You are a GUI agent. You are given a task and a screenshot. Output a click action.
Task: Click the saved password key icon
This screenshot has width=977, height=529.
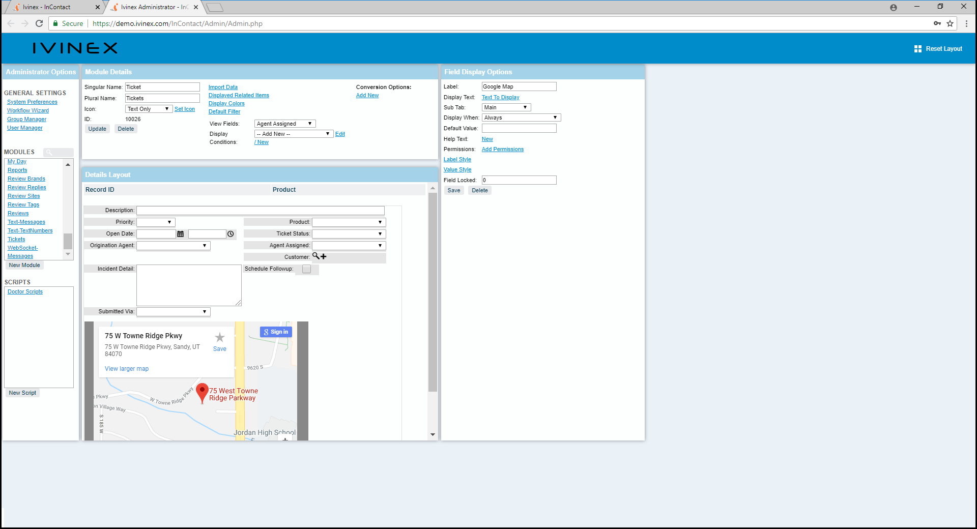point(937,23)
